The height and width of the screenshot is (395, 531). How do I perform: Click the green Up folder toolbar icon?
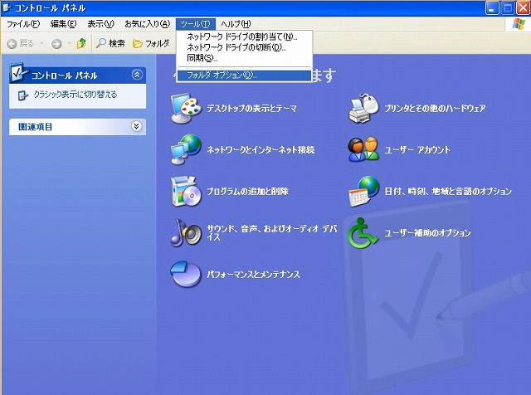[x=81, y=43]
